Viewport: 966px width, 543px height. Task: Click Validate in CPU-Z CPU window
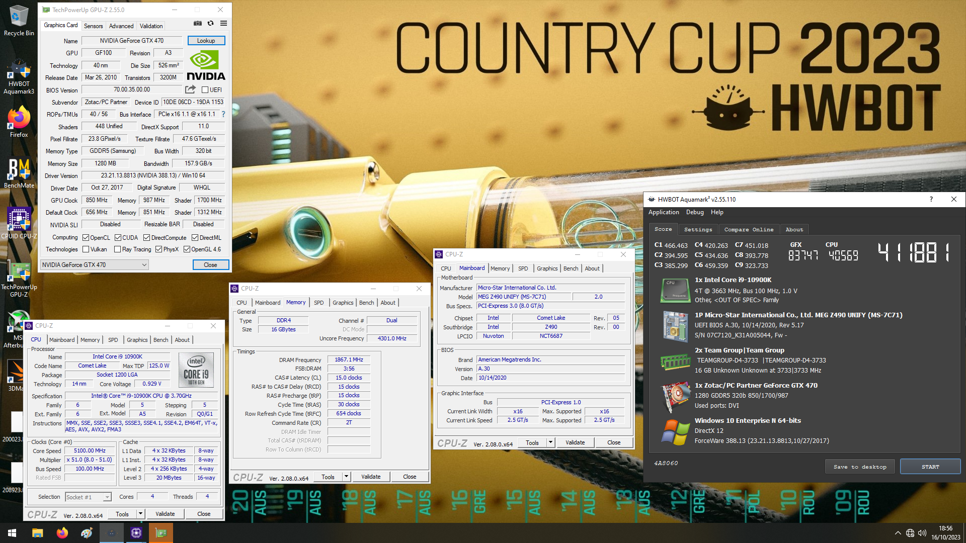pos(165,514)
